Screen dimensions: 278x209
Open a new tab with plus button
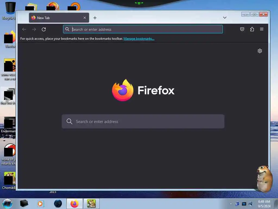(95, 18)
